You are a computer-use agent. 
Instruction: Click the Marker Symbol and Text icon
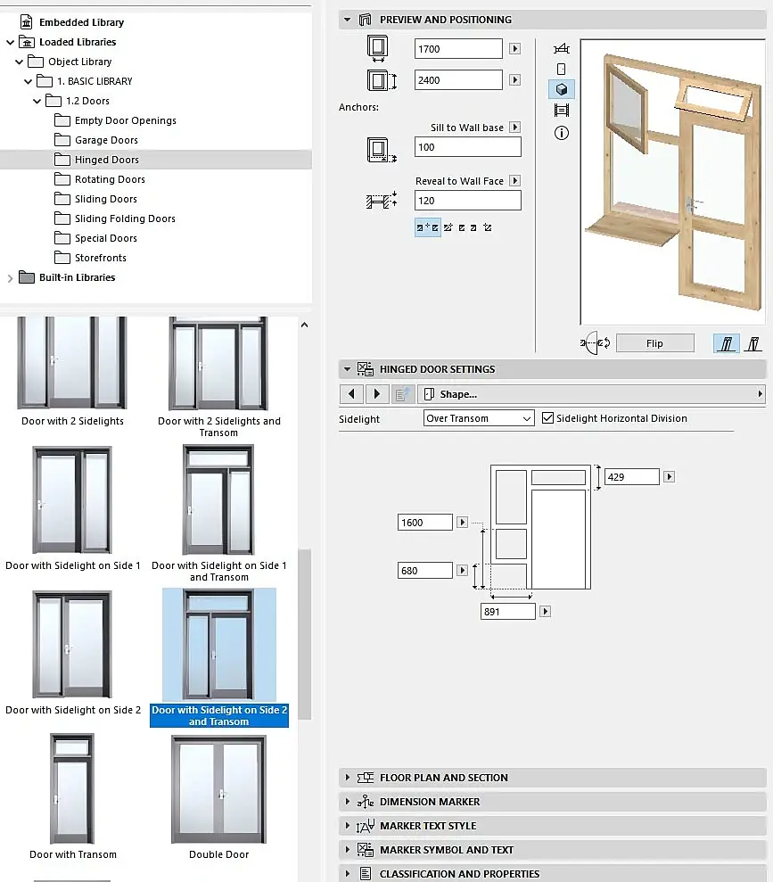(x=366, y=850)
